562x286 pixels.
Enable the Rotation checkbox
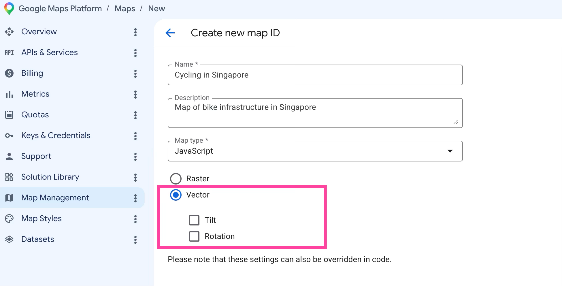pyautogui.click(x=194, y=236)
